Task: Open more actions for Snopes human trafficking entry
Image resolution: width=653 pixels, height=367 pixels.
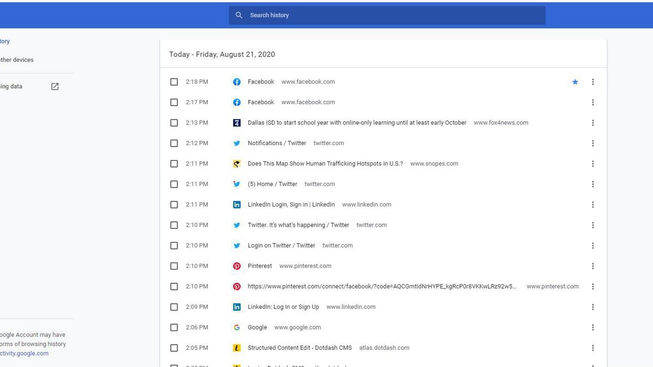Action: coord(593,164)
